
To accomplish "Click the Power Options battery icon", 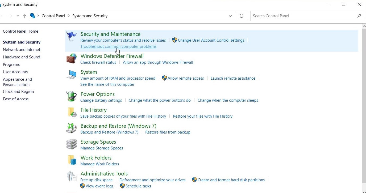I will 71,96.
